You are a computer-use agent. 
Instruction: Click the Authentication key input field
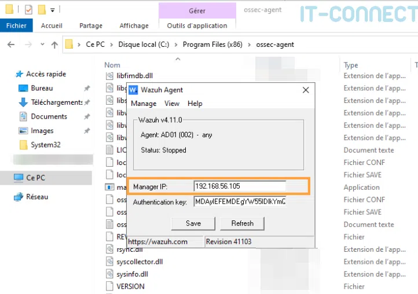point(240,201)
